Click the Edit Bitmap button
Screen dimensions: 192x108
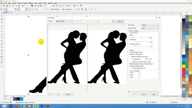click(55, 9)
